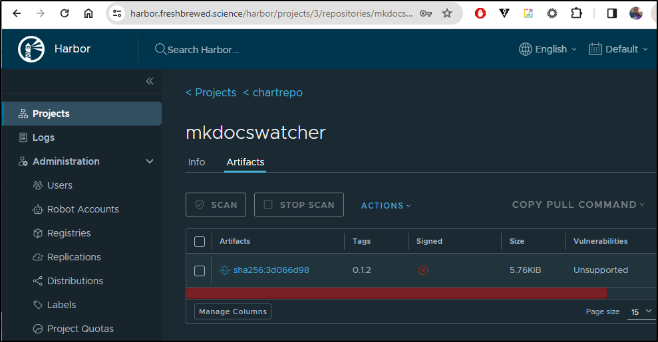Sort by the Size column header

[516, 241]
